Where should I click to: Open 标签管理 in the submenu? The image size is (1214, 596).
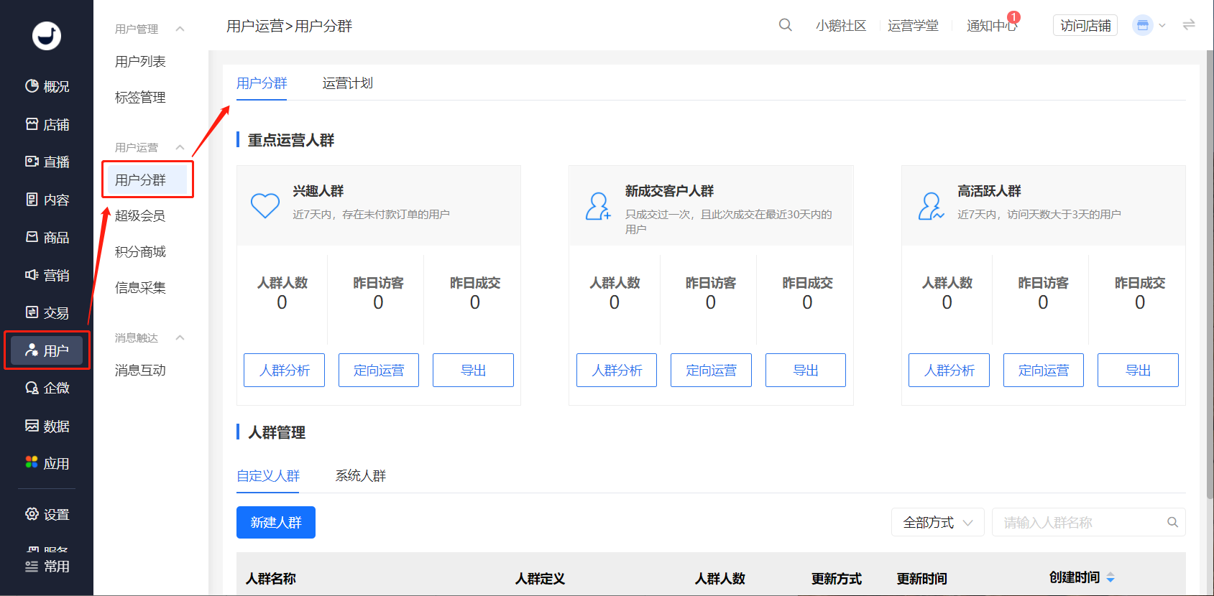140,97
